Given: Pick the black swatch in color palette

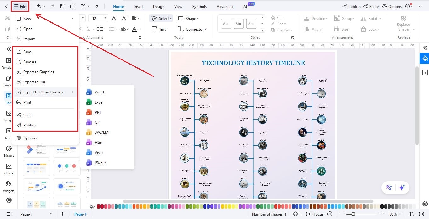Looking at the screenshot, I should [382, 206].
